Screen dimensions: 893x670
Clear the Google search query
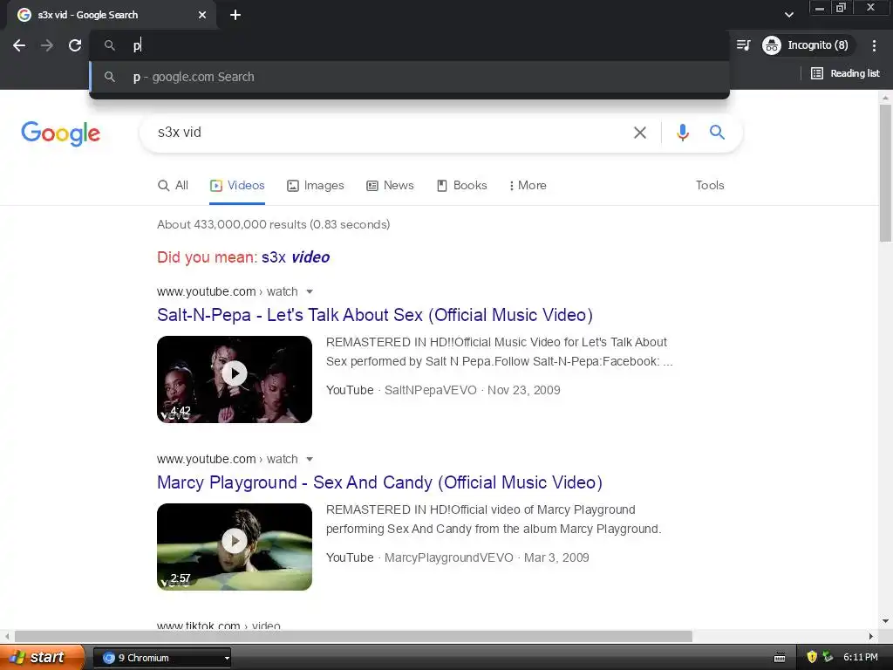640,133
